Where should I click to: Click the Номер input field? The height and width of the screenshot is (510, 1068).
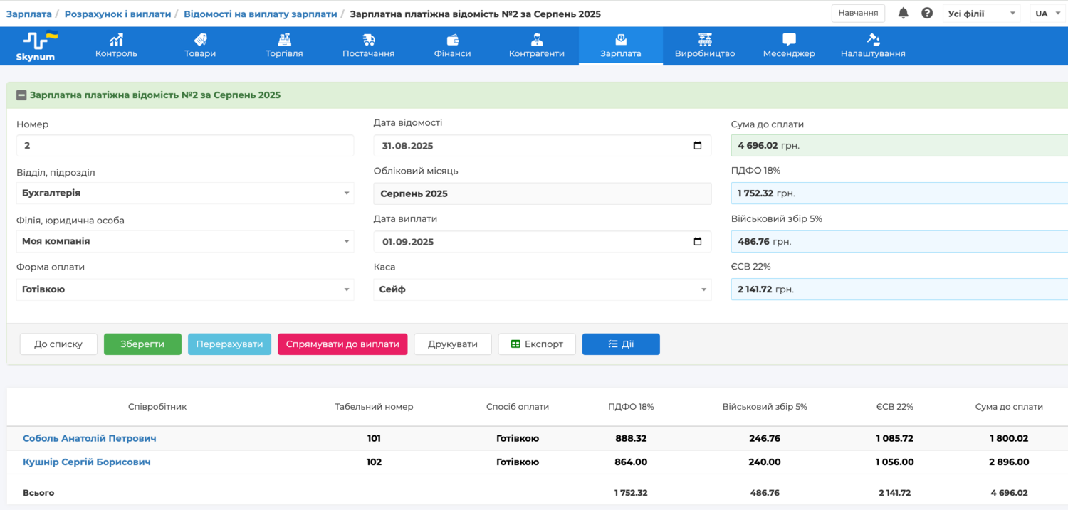pyautogui.click(x=185, y=145)
